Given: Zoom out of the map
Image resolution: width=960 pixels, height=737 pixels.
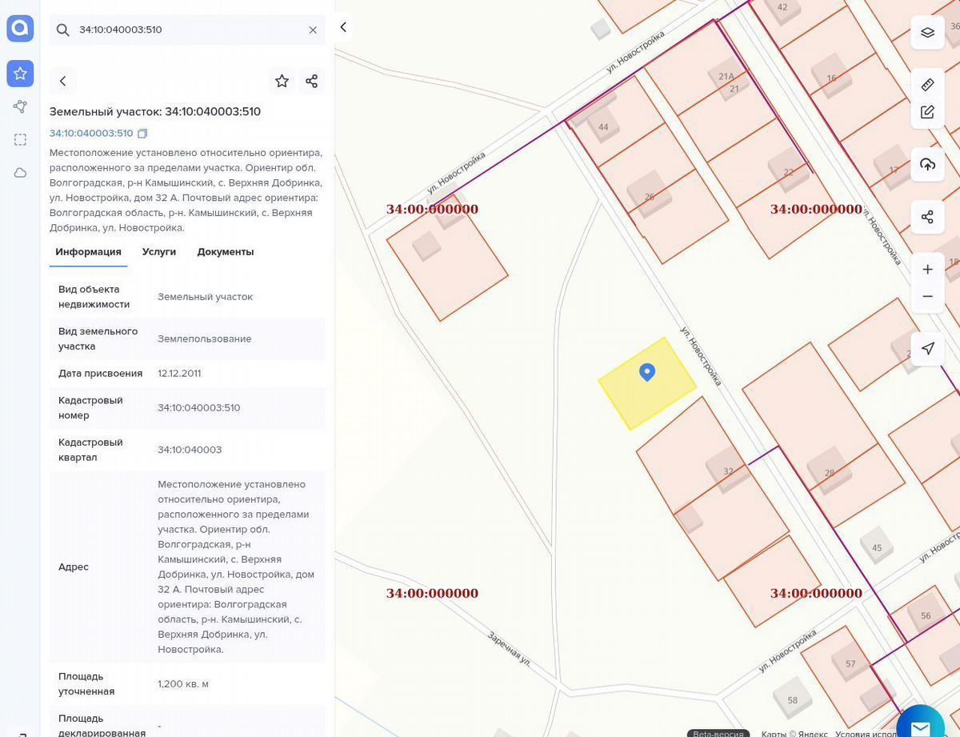Looking at the screenshot, I should click(x=927, y=296).
